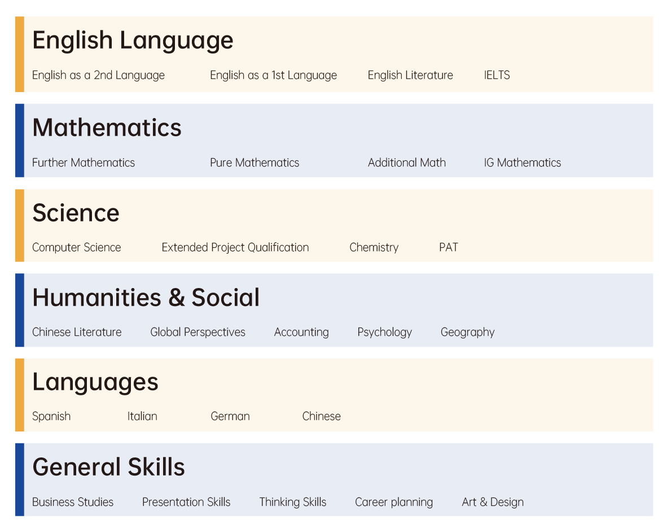Click the Mathematics section heading

pyautogui.click(x=107, y=128)
